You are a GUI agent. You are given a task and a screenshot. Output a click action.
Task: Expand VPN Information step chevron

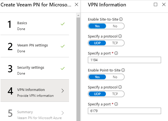click(x=63, y=91)
